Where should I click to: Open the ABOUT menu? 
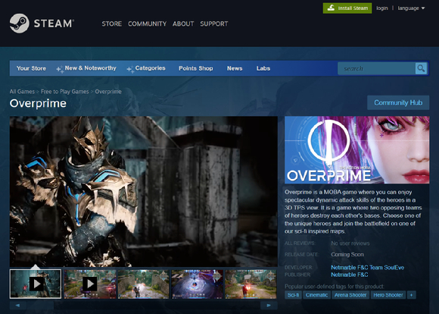pos(183,24)
